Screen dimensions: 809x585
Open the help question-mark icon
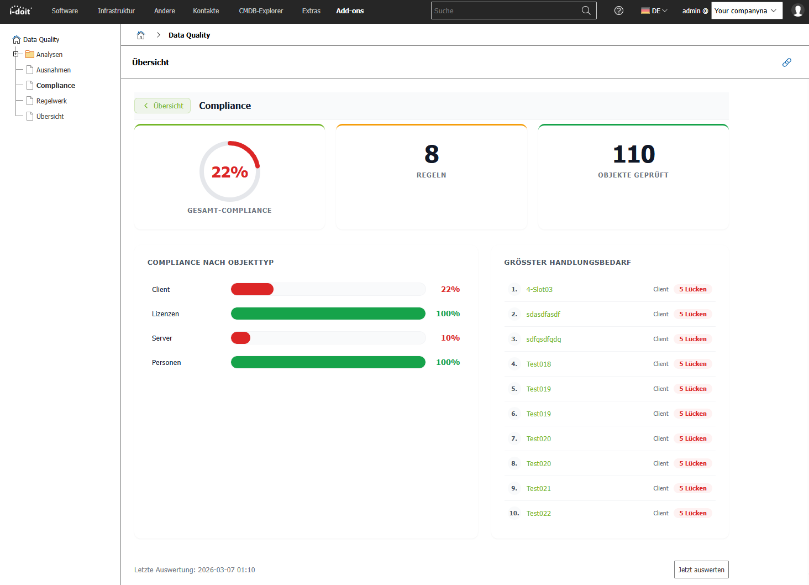click(618, 11)
